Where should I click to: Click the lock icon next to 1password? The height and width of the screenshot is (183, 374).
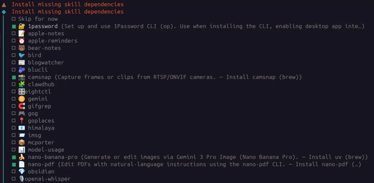tap(21, 26)
